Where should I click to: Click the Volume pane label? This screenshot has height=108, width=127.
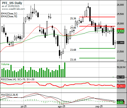click(x=5, y=64)
